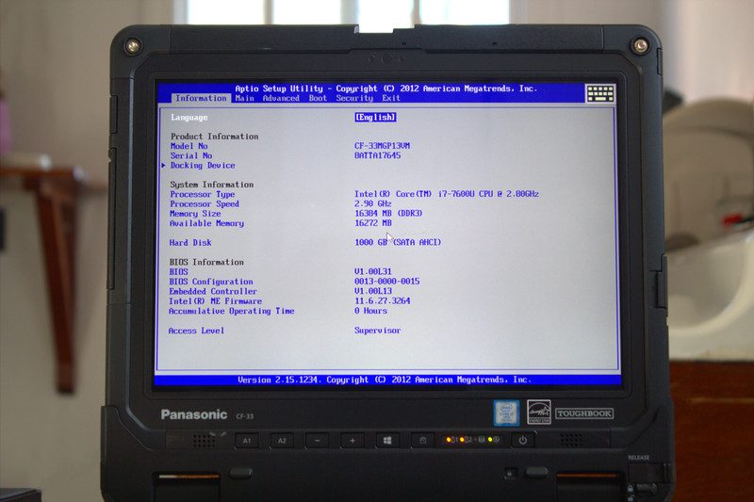754x502 pixels.
Task: Click the BIOS Configuration label
Action: tap(210, 282)
